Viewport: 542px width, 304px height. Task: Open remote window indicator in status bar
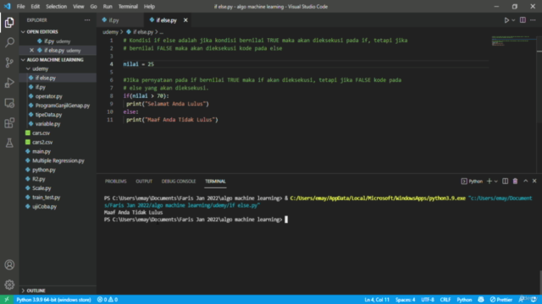[7, 300]
